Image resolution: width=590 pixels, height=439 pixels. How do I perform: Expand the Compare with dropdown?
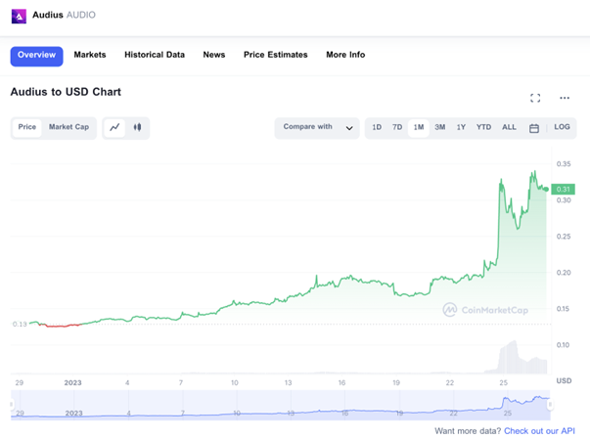pos(318,128)
